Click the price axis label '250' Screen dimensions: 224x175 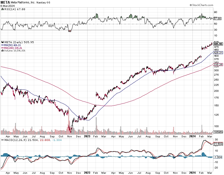click(216, 80)
